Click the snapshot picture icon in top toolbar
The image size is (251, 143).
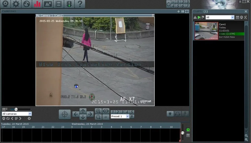pyautogui.click(x=48, y=4)
